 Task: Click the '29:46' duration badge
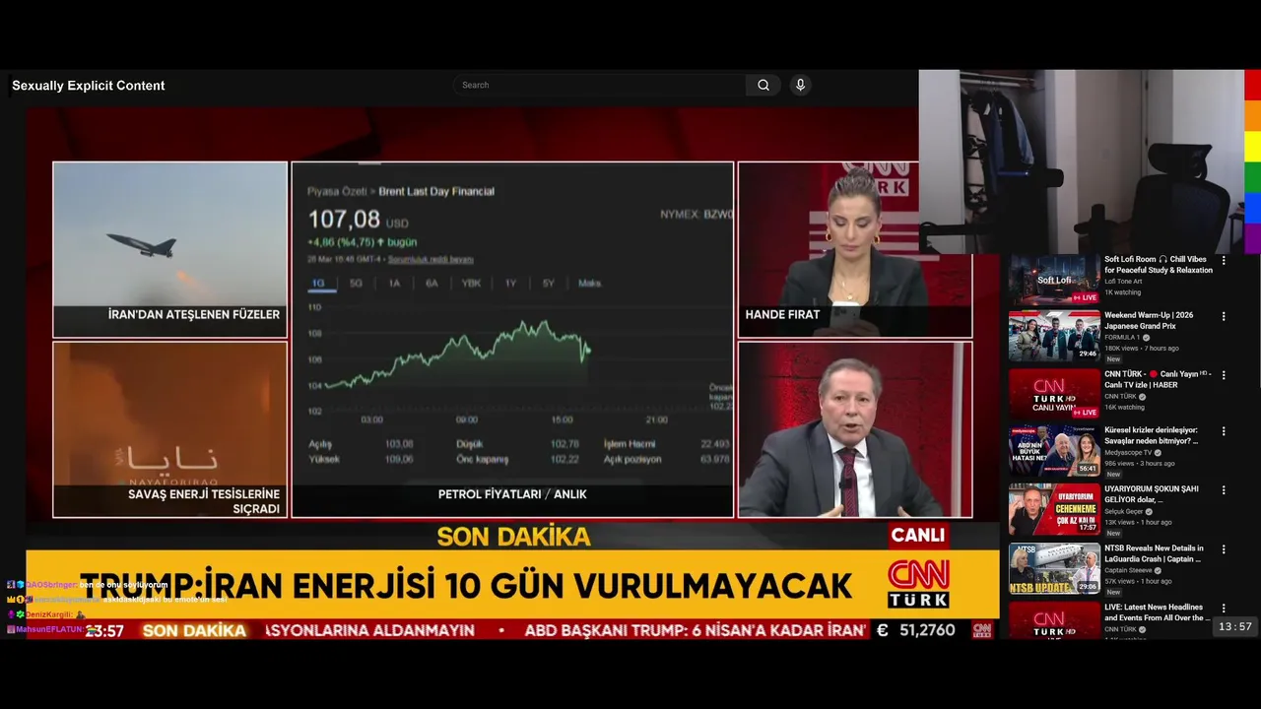point(1088,354)
